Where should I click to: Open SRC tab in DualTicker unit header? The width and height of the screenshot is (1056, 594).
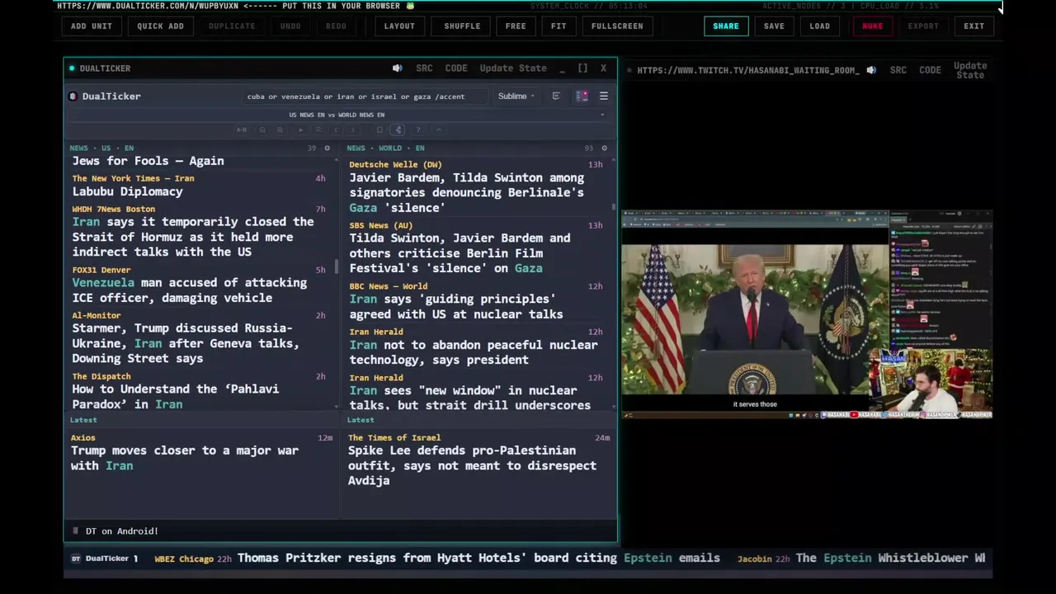(424, 68)
